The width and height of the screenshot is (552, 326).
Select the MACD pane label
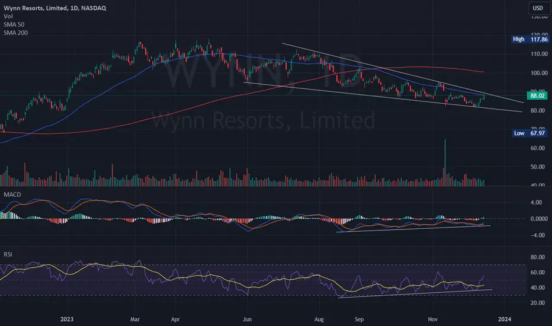(x=12, y=194)
